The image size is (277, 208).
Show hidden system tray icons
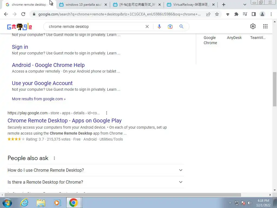point(230,203)
